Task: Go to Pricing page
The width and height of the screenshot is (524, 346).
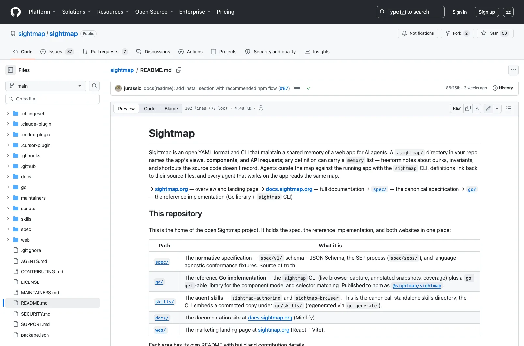Action: 225,12
